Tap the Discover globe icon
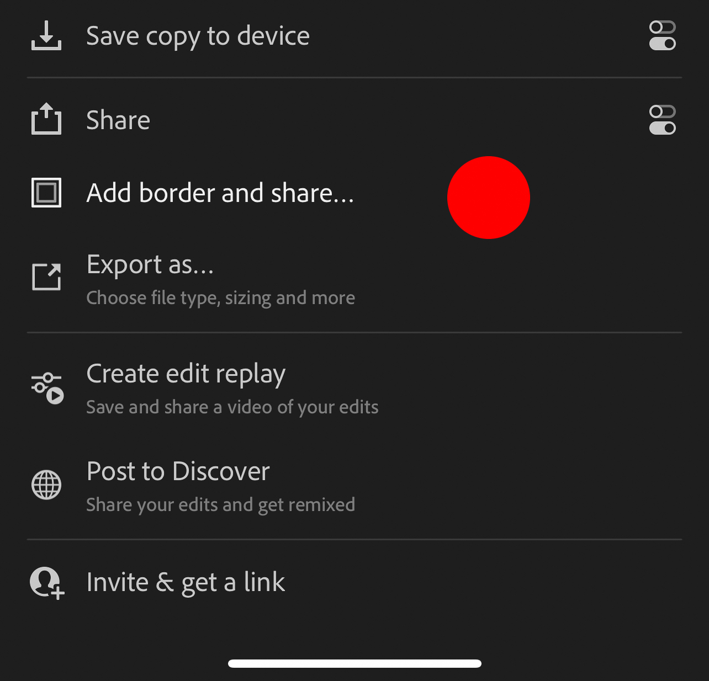The width and height of the screenshot is (709, 681). click(x=46, y=485)
